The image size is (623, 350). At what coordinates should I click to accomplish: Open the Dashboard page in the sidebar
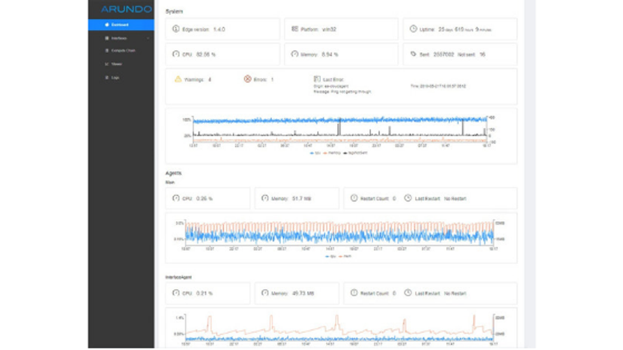pos(120,25)
